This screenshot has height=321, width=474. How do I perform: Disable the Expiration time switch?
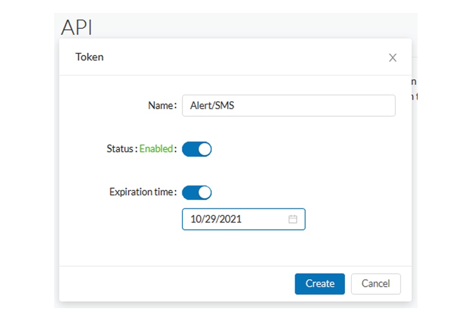point(197,193)
